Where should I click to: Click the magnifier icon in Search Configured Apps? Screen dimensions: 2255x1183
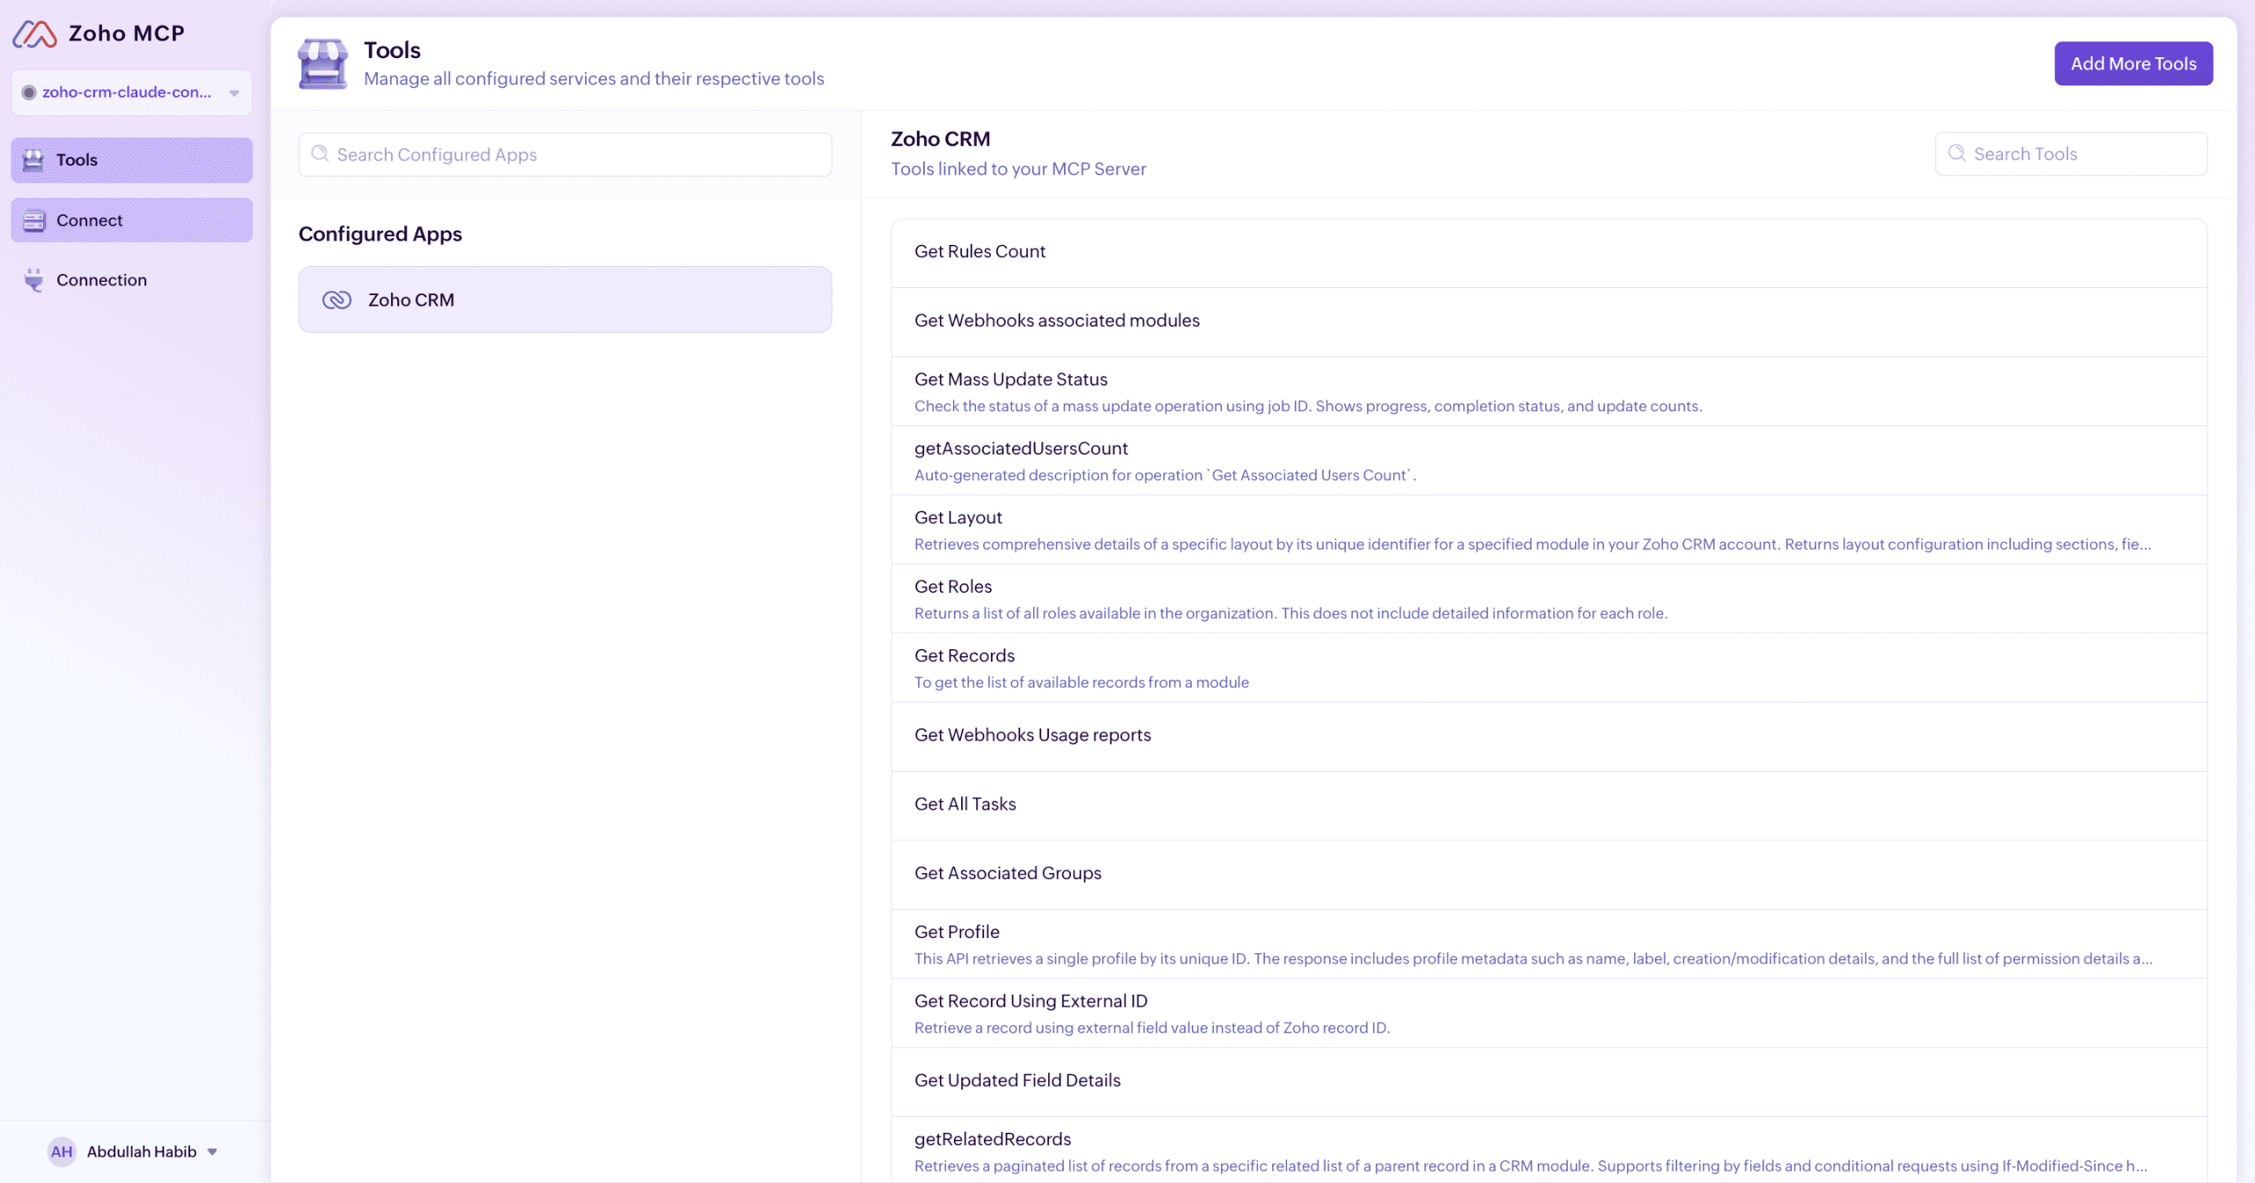[321, 153]
